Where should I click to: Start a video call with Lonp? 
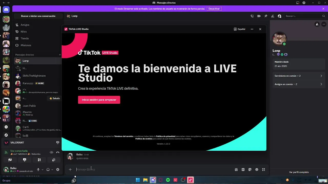[x=259, y=16]
